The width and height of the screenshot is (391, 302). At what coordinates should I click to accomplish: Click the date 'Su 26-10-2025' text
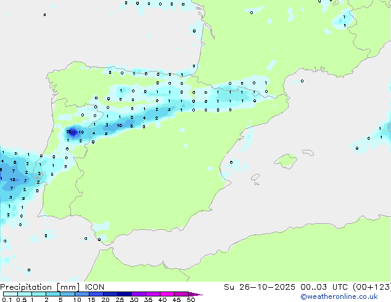point(260,287)
